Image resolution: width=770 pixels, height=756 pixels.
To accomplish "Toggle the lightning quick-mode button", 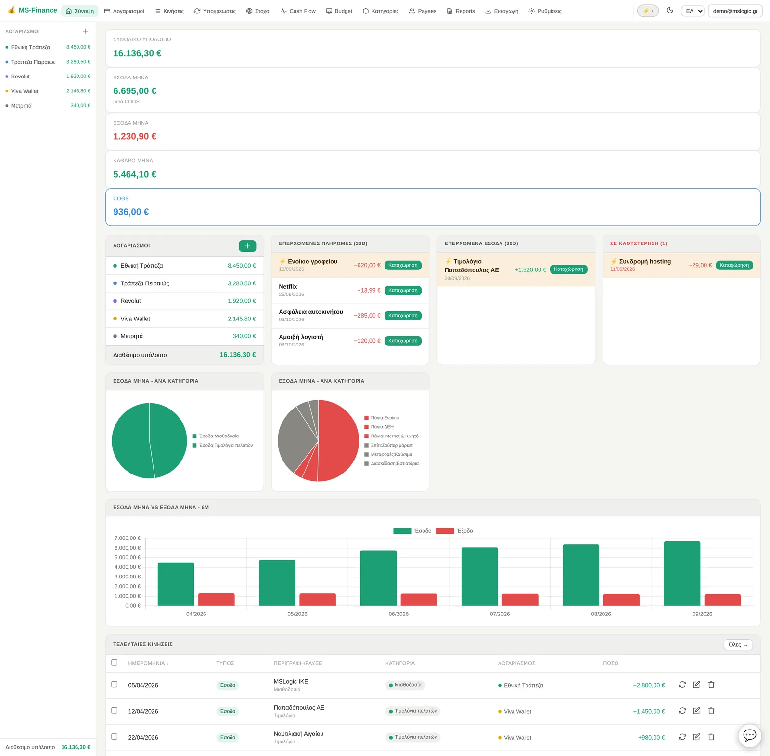I will (x=648, y=11).
